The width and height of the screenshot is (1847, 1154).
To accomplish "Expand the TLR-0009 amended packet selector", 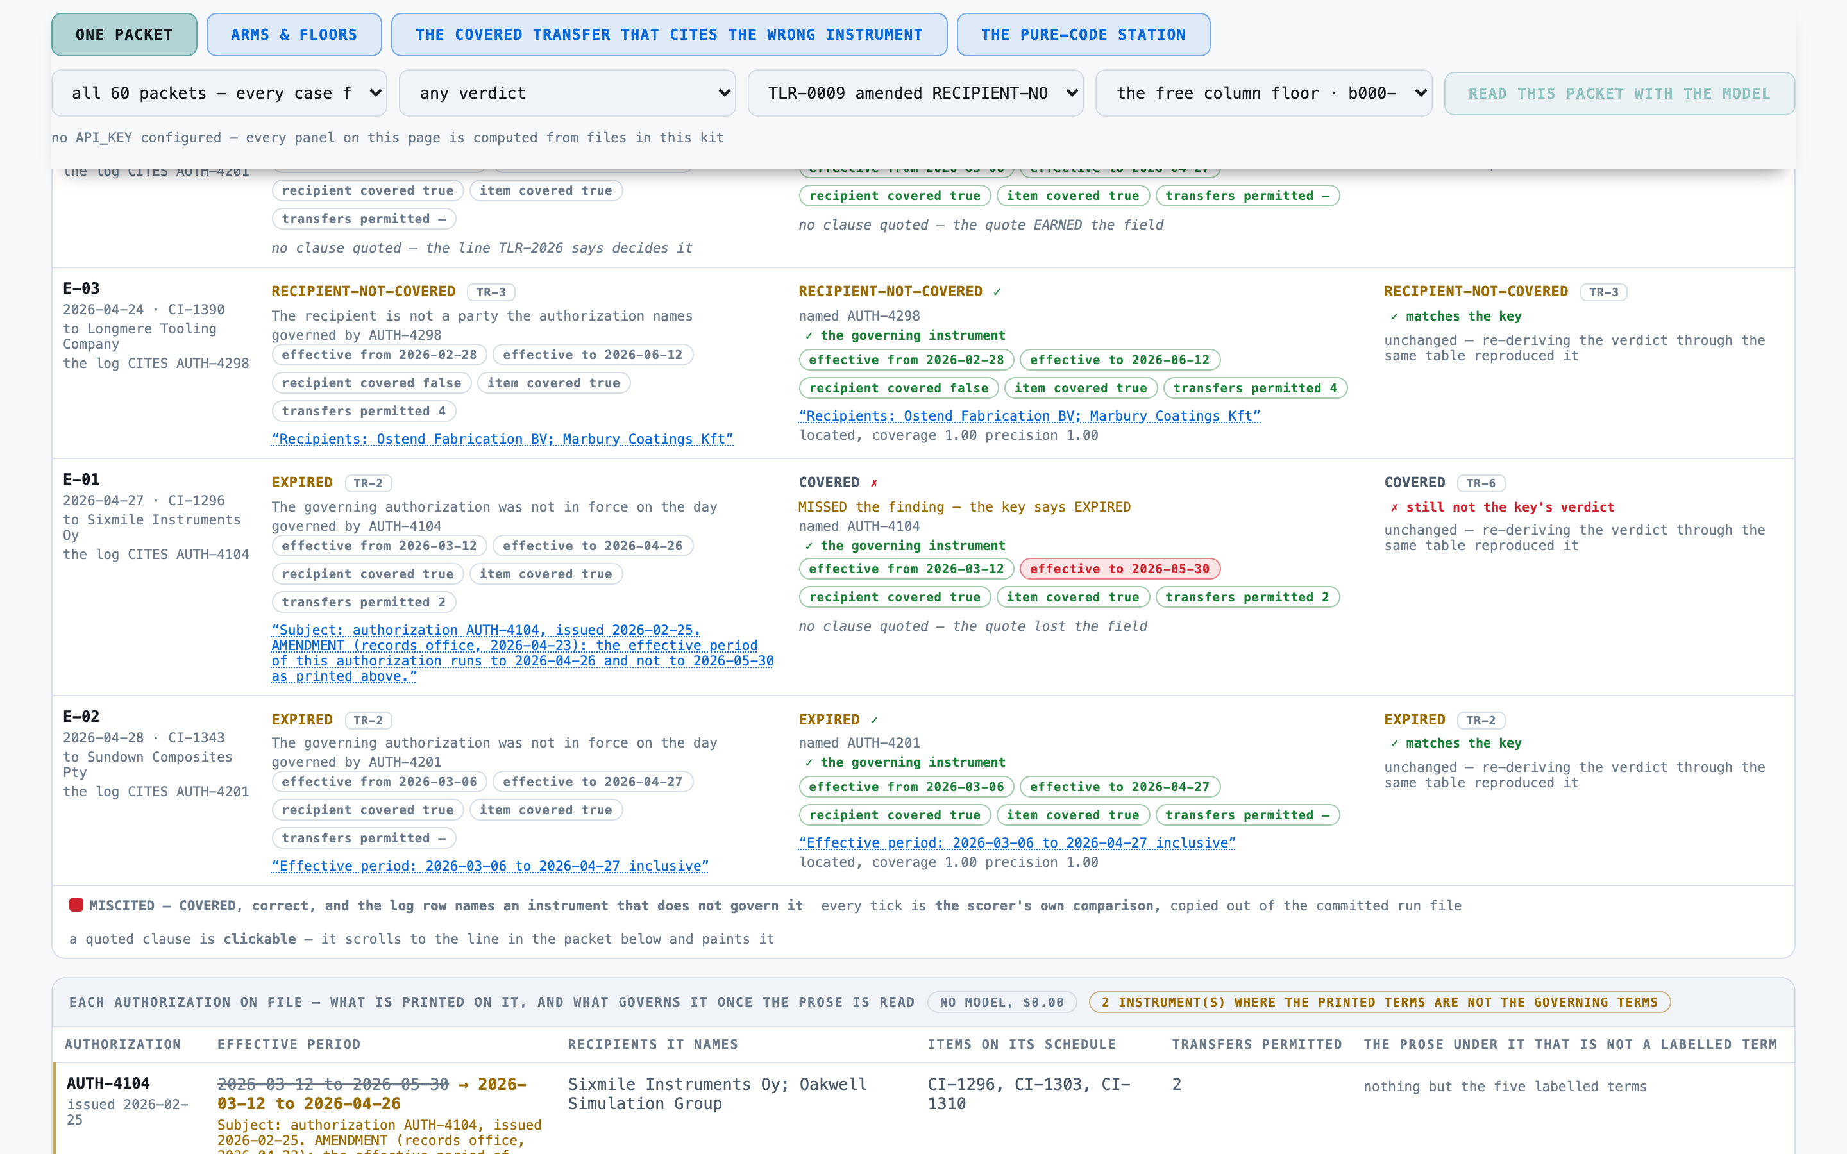I will (x=915, y=93).
